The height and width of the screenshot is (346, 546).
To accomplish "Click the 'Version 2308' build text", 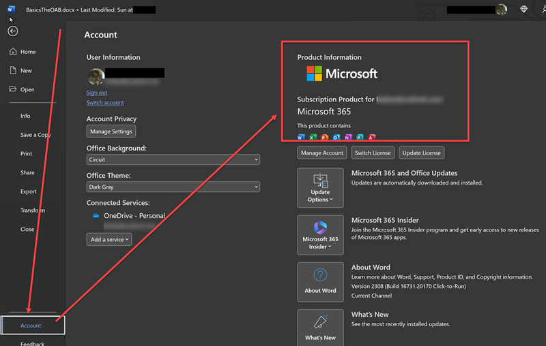I will [x=408, y=286].
